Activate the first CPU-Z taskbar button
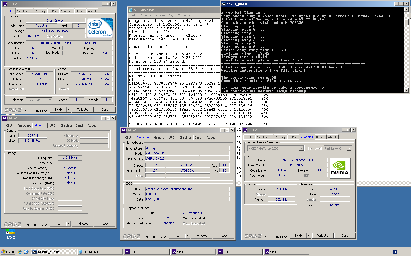The height and width of the screenshot is (256, 411). (147, 252)
